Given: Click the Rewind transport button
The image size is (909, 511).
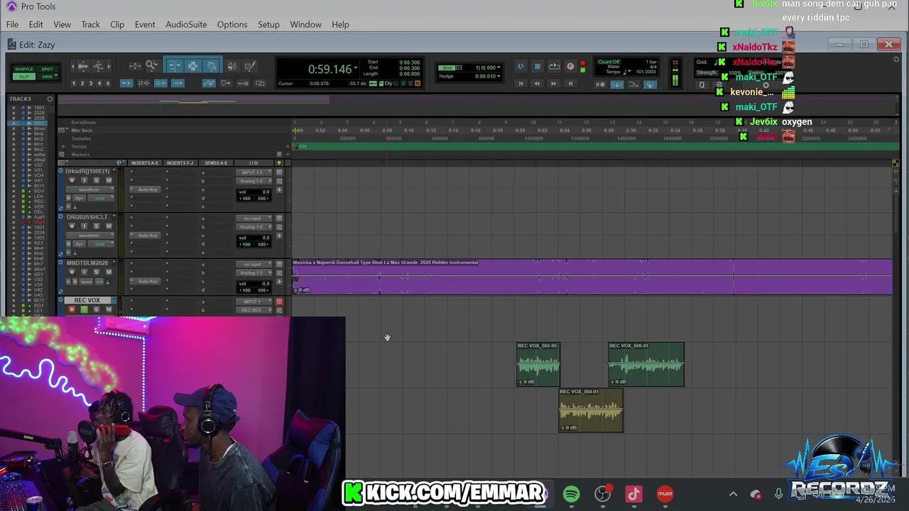Looking at the screenshot, I should 537,83.
